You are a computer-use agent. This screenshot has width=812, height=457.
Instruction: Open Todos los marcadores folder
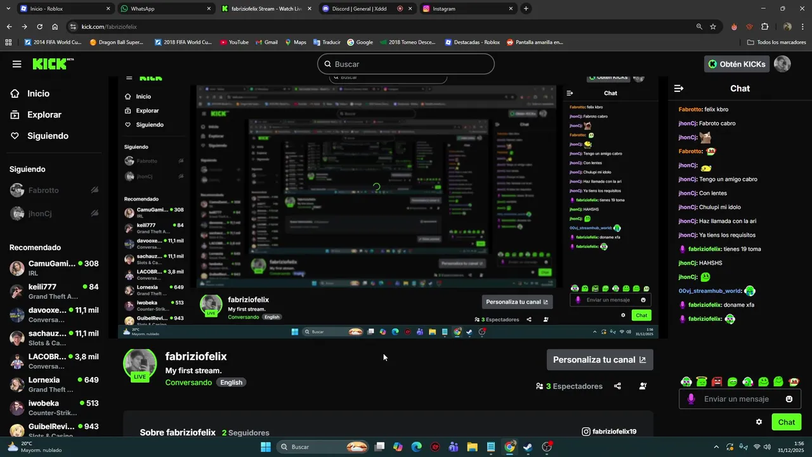(776, 43)
